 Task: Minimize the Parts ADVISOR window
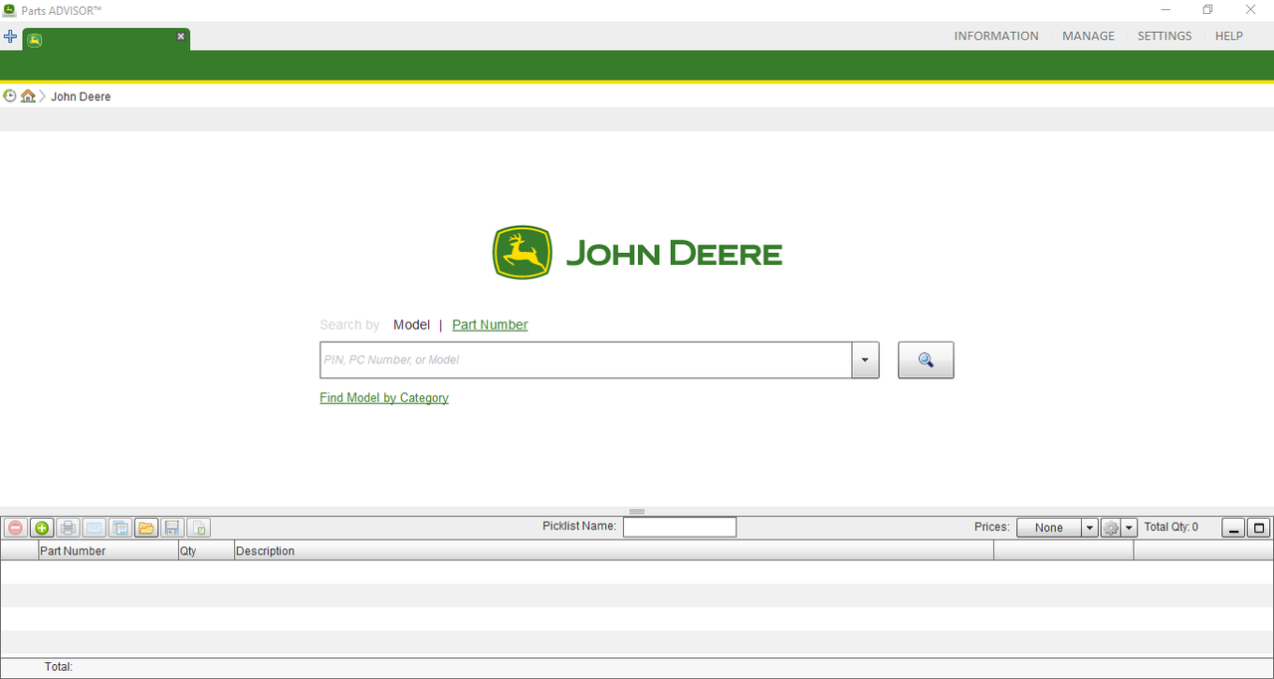pyautogui.click(x=1166, y=10)
